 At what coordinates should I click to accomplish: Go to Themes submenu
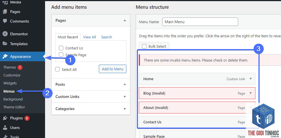(x=10, y=67)
